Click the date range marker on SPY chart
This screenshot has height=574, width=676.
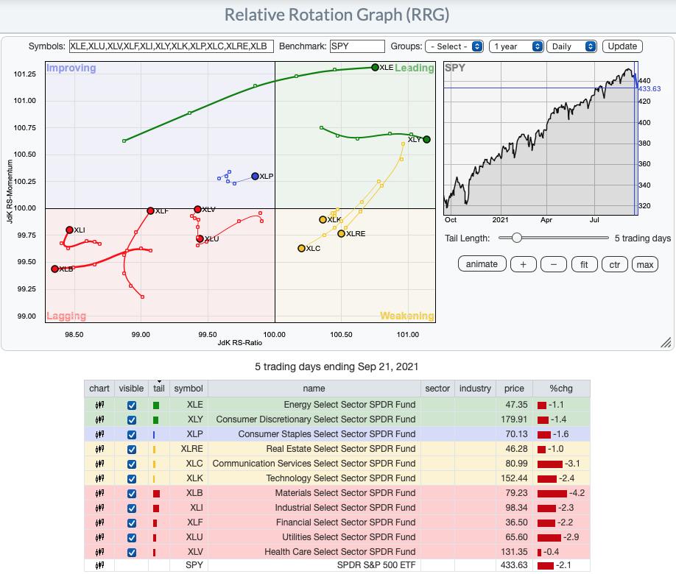[636, 138]
